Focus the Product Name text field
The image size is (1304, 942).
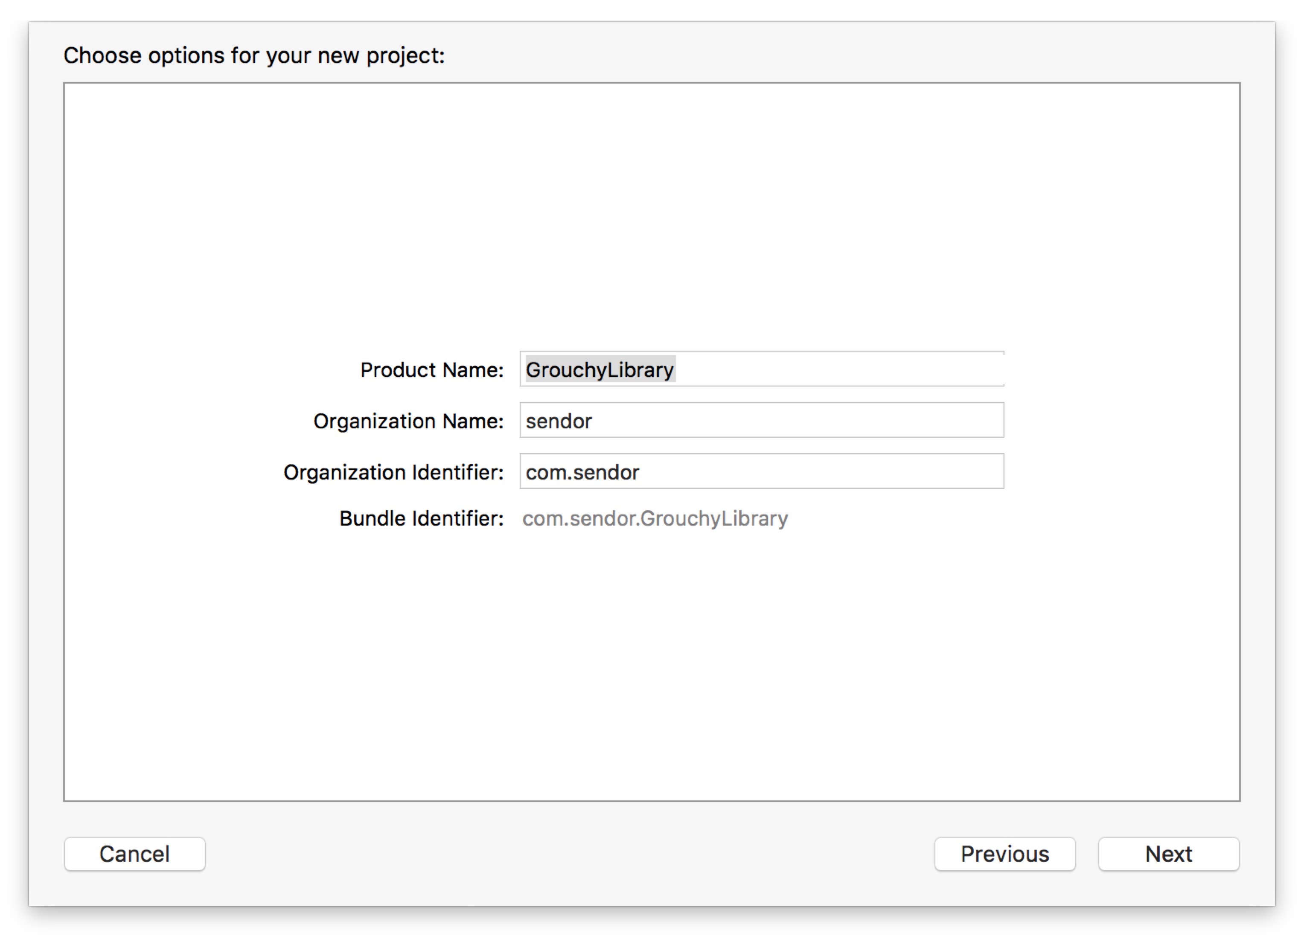tap(761, 369)
